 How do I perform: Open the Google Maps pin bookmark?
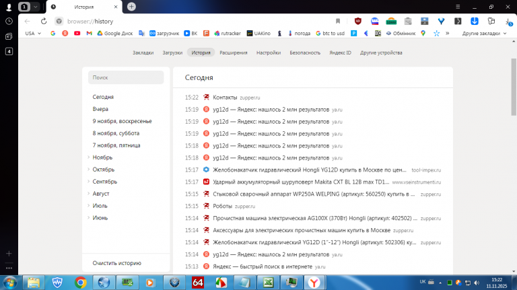coord(423,33)
